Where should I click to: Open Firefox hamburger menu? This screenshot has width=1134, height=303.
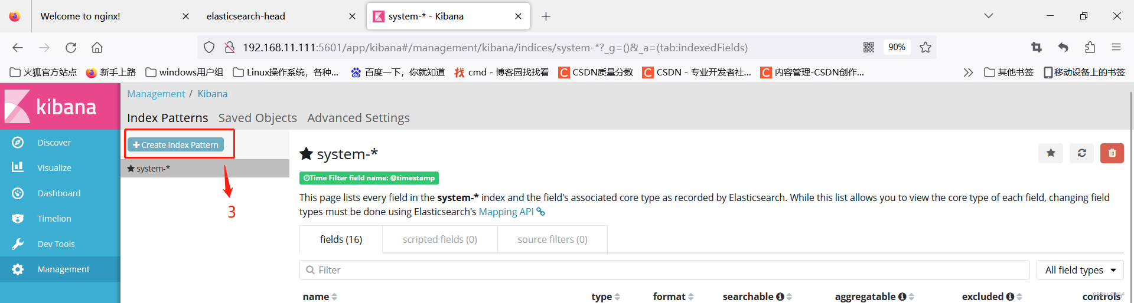coord(1116,47)
